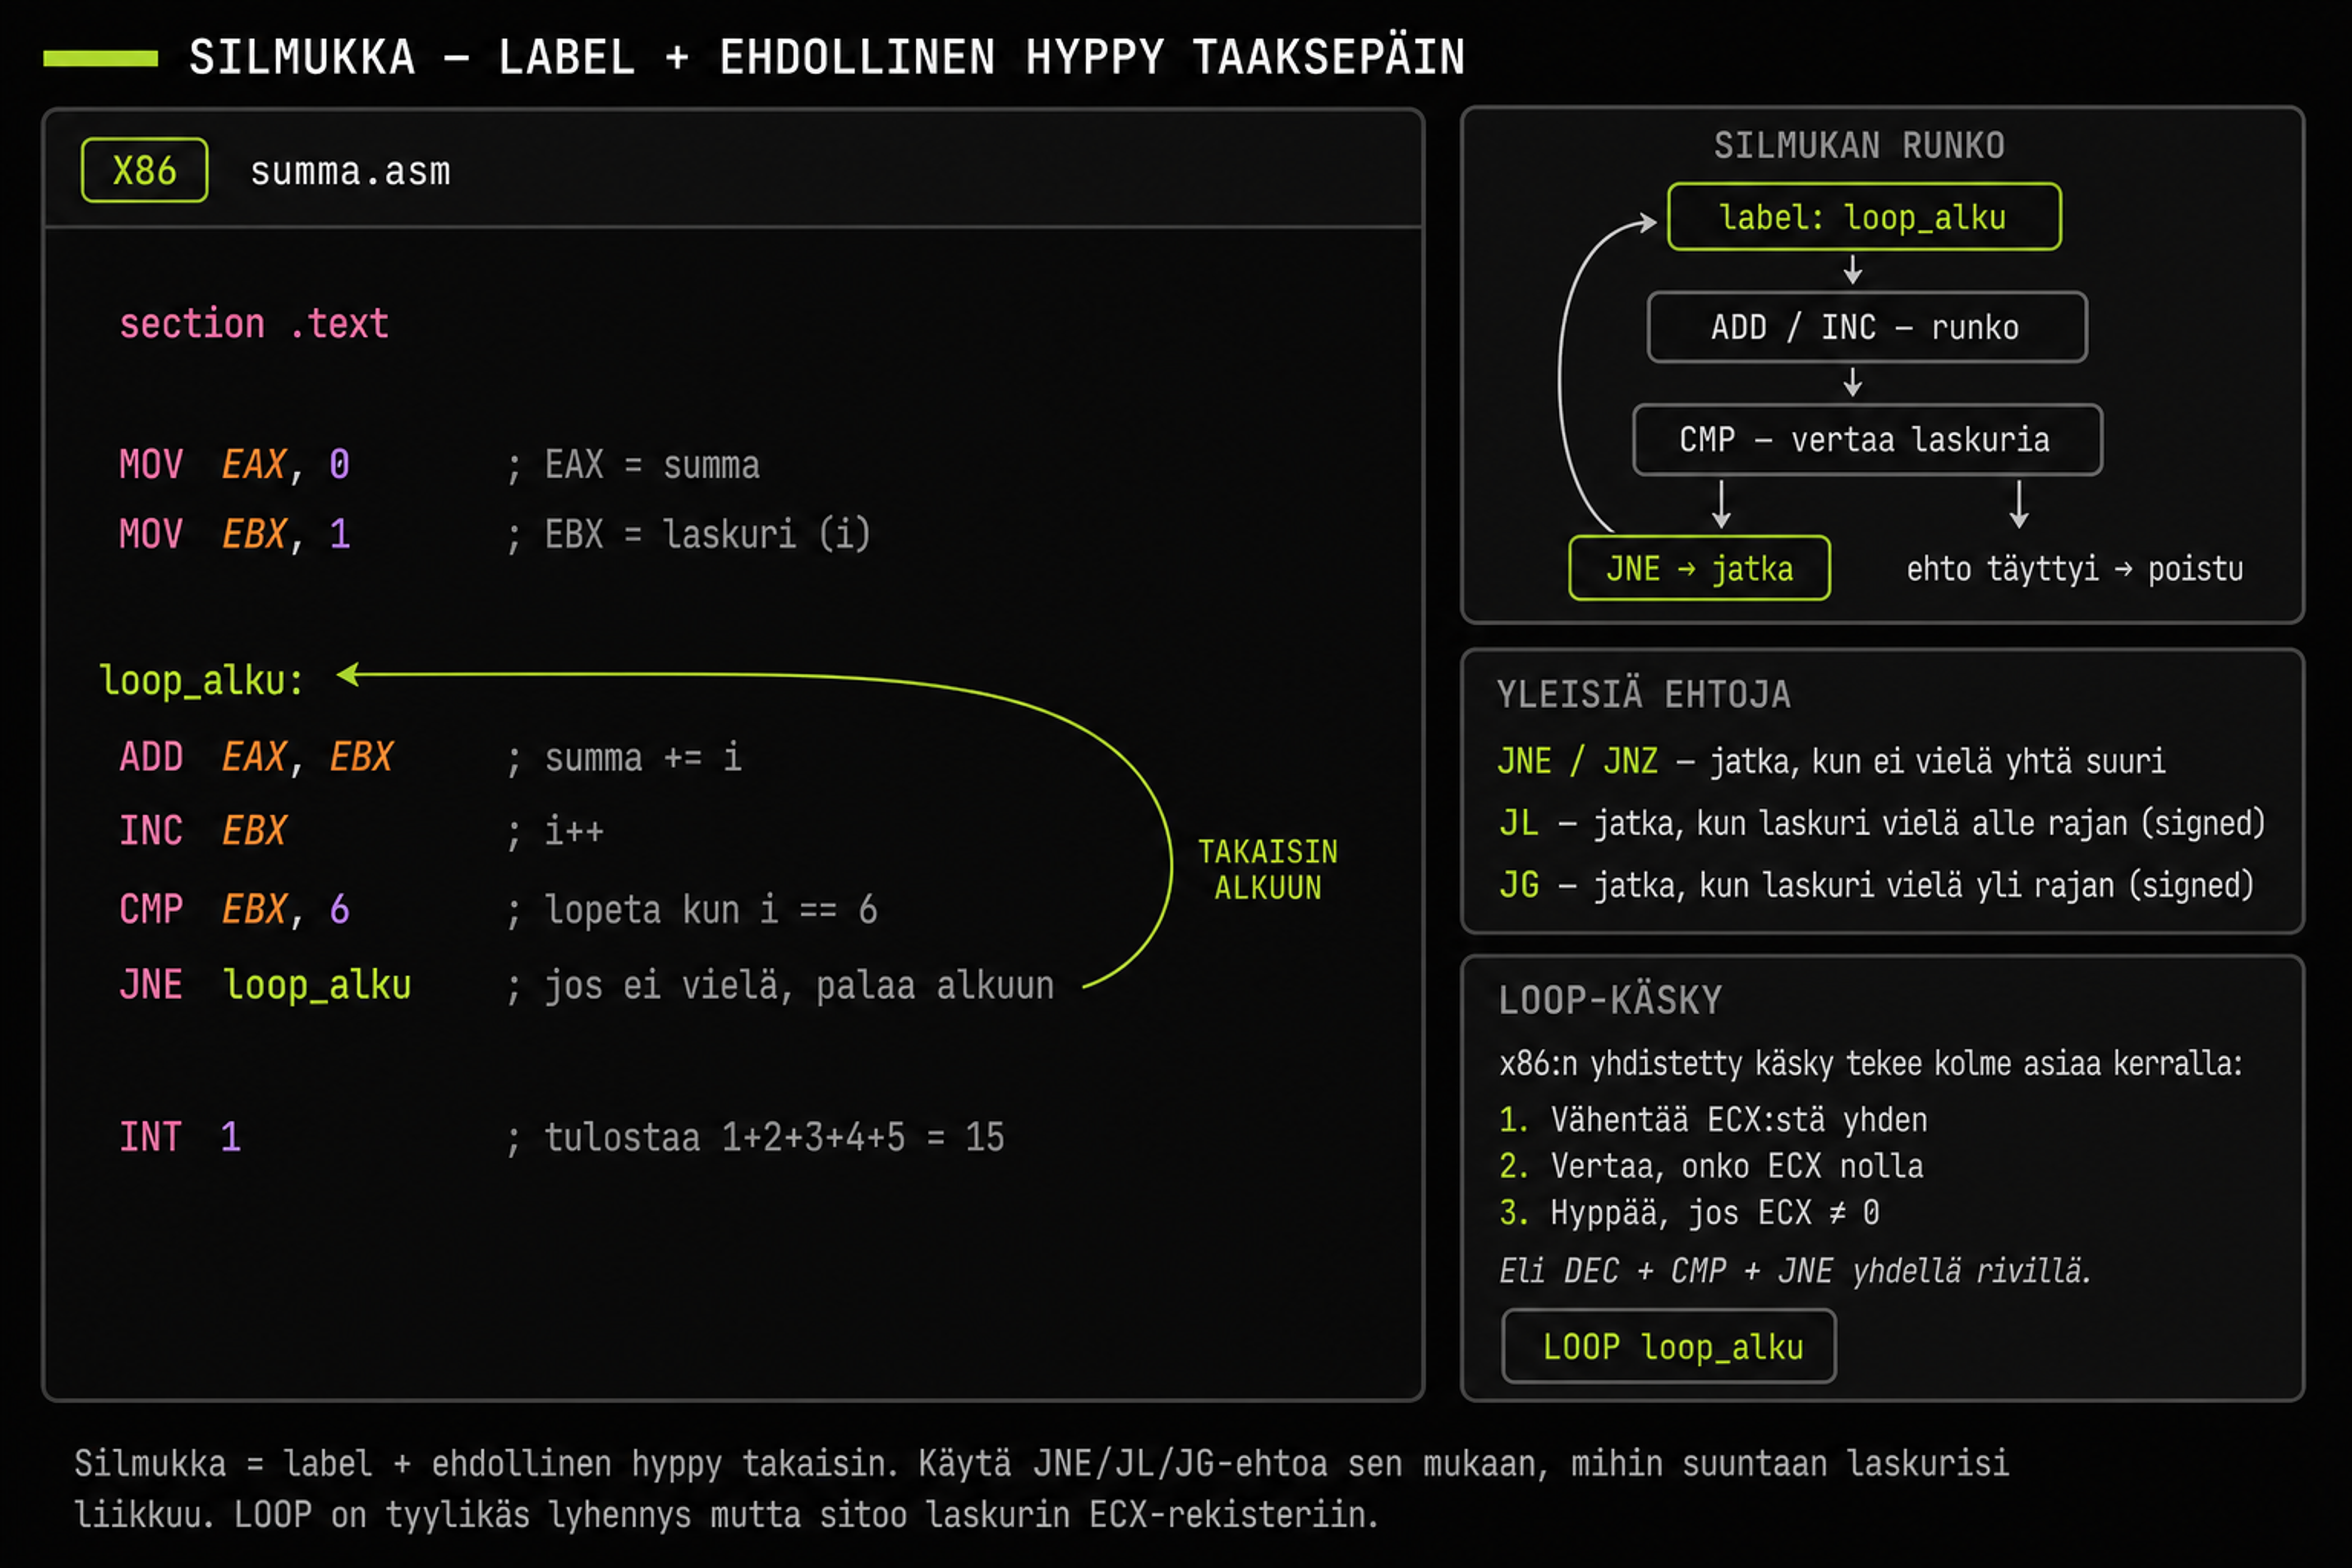Select the 'ADD EAX, EBX' instruction

pos(257,757)
